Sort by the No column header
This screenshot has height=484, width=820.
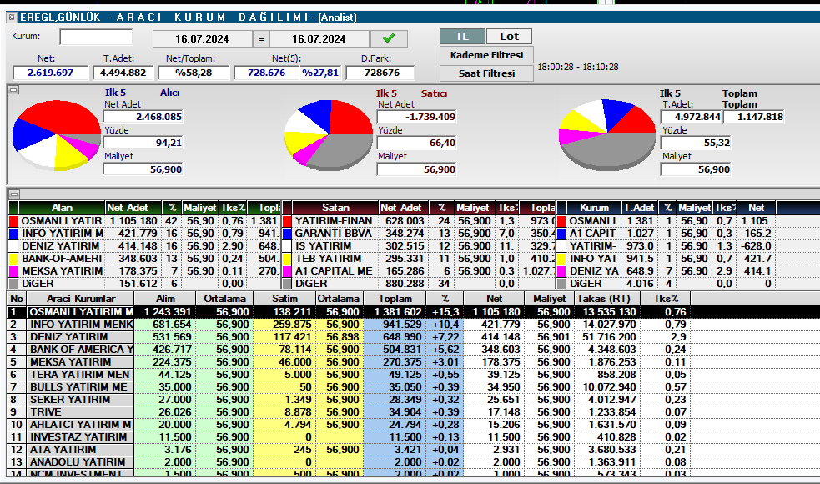point(17,299)
